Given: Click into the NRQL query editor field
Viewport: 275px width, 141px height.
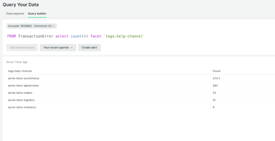Looking at the screenshot, I should click(140, 36).
